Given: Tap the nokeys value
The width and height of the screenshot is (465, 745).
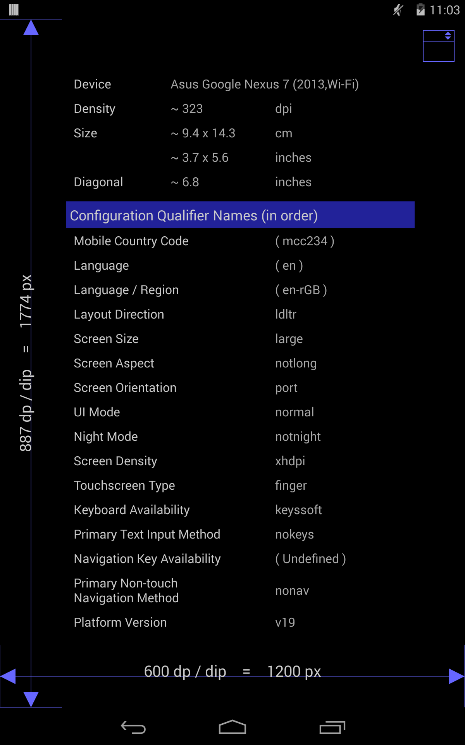Looking at the screenshot, I should pos(294,535).
